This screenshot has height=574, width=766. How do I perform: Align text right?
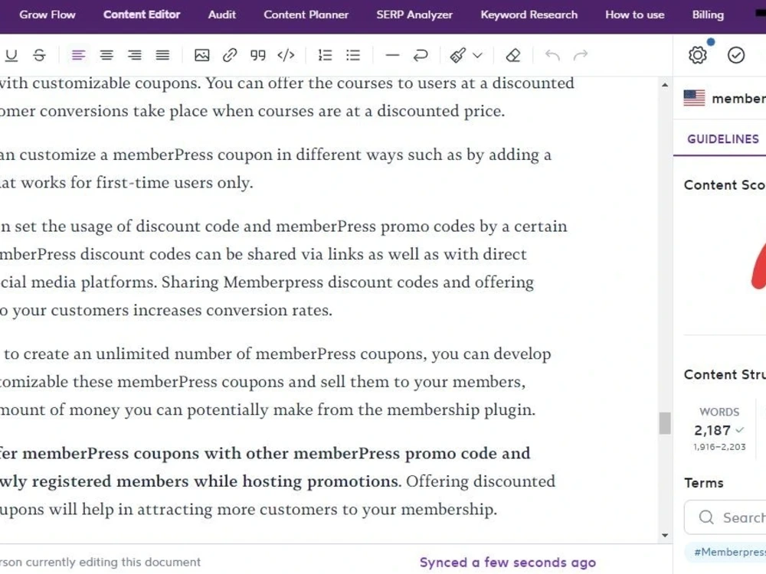point(135,55)
